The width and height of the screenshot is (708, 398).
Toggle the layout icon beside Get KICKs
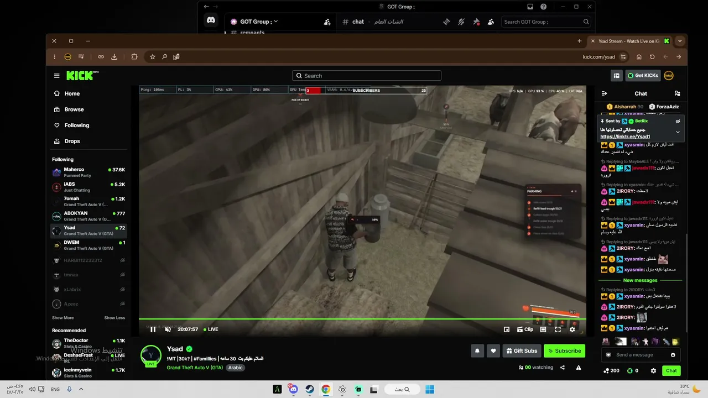[617, 76]
